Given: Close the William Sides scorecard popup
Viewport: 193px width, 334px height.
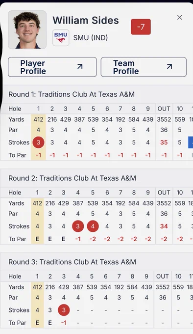Looking at the screenshot, I should [180, 18].
